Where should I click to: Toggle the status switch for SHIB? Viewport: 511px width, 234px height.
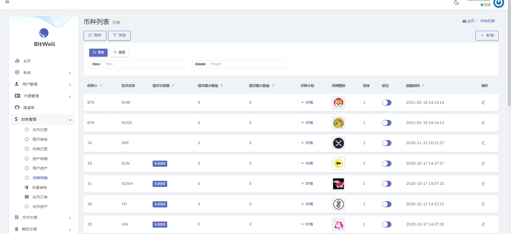tap(386, 103)
